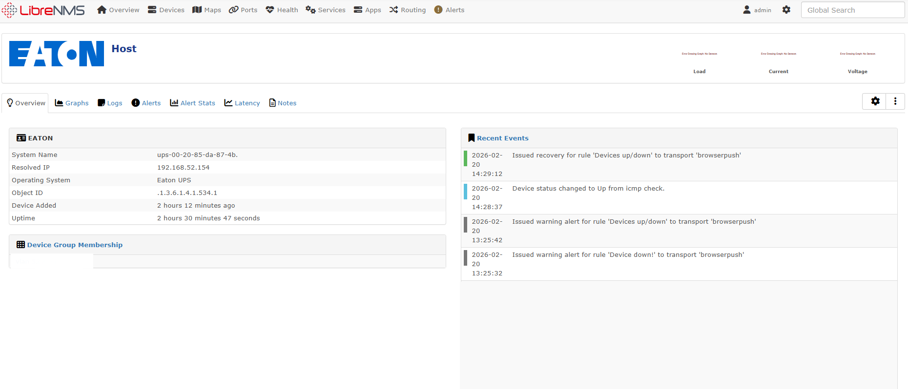Click the EATON panel ID card icon
908x389 pixels.
(21, 138)
